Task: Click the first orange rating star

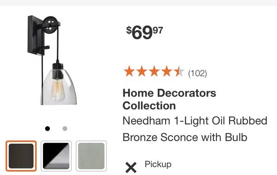Action: coord(129,71)
